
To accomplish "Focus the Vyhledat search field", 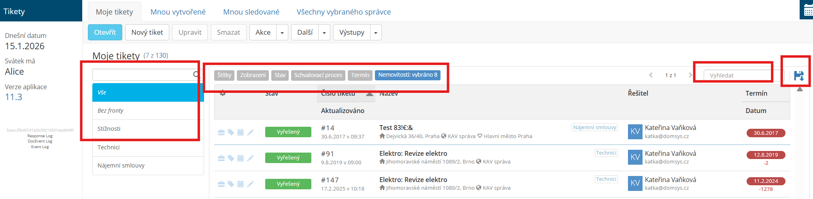I will tap(744, 75).
